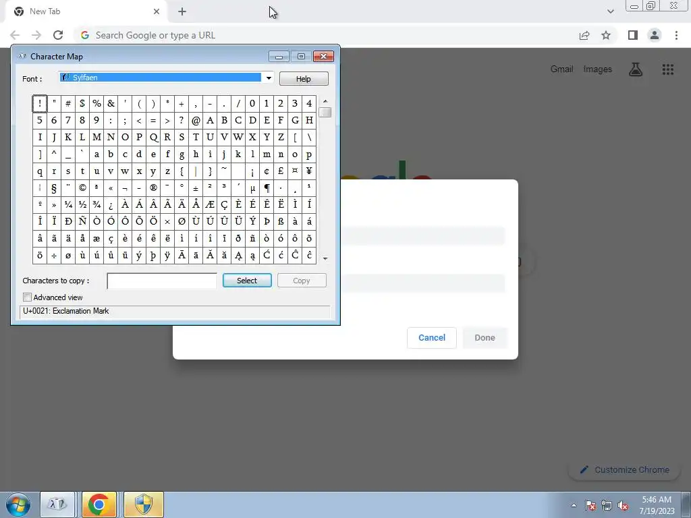Open a new tab with plus icon
The image size is (691, 518).
[x=182, y=11]
